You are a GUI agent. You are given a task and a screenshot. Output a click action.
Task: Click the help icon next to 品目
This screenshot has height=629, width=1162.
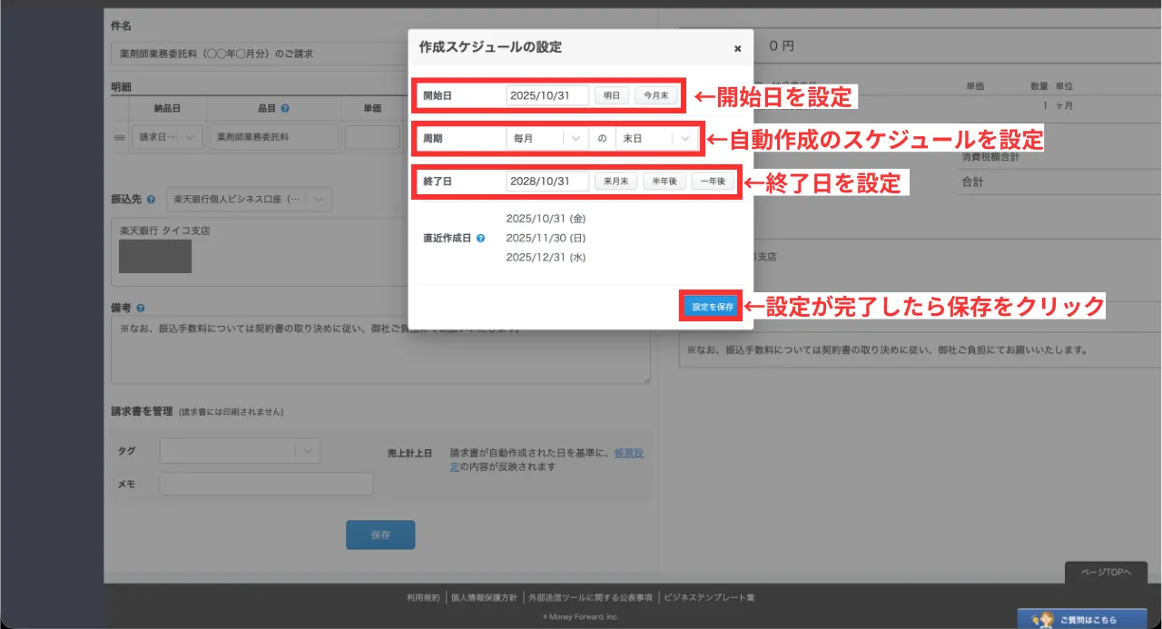click(285, 108)
